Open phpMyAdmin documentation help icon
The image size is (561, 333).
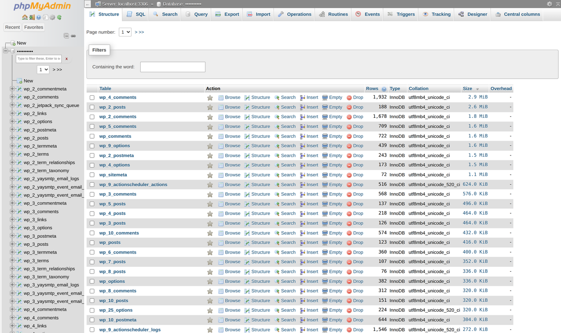[x=38, y=17]
